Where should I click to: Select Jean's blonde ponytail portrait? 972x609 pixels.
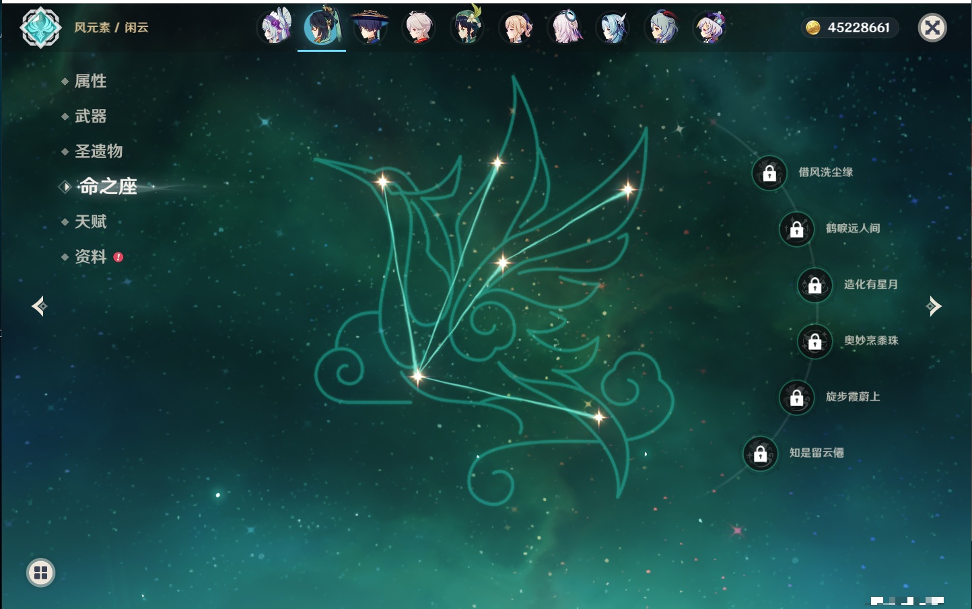click(x=516, y=28)
